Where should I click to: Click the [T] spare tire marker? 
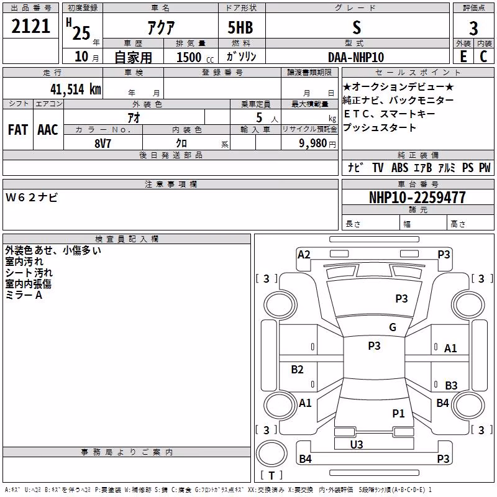coord(271,475)
